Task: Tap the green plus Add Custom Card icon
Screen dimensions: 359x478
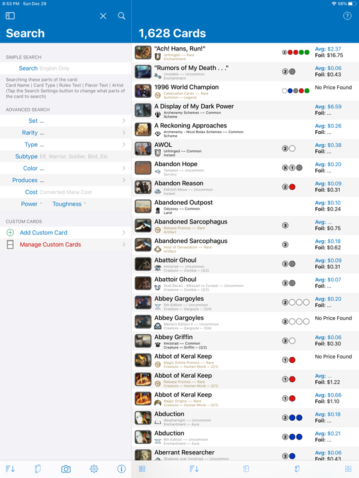Action: pos(10,233)
